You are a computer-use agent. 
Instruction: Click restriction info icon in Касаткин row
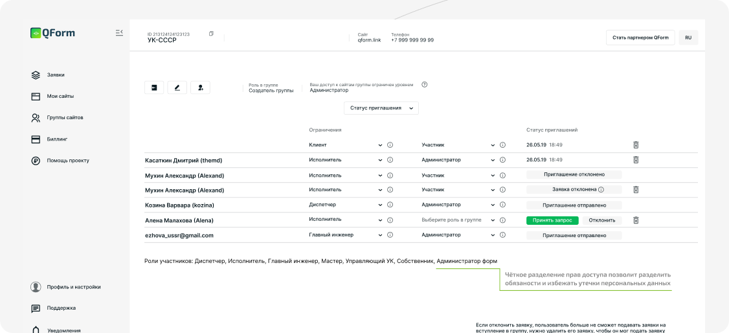coord(390,160)
